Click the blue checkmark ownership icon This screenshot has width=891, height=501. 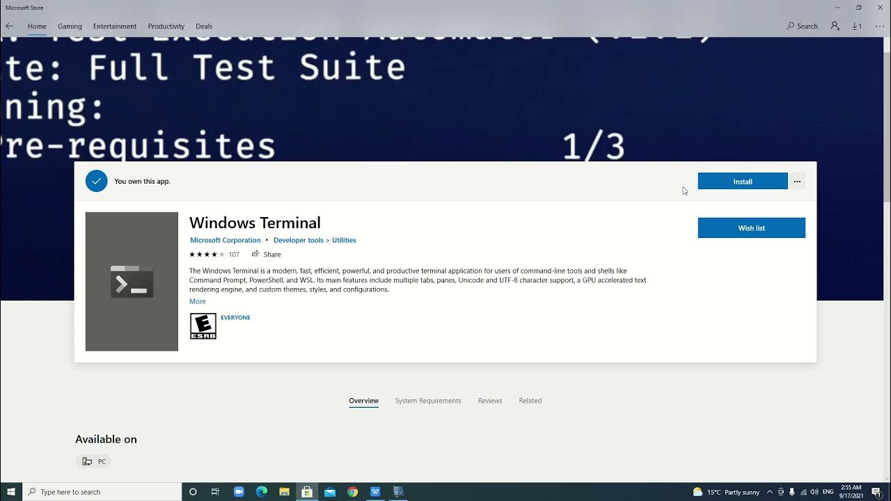pyautogui.click(x=97, y=181)
